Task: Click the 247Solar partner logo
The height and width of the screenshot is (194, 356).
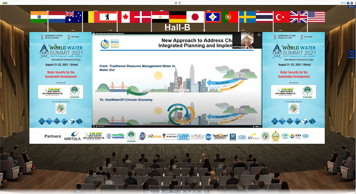Action: 155,136
